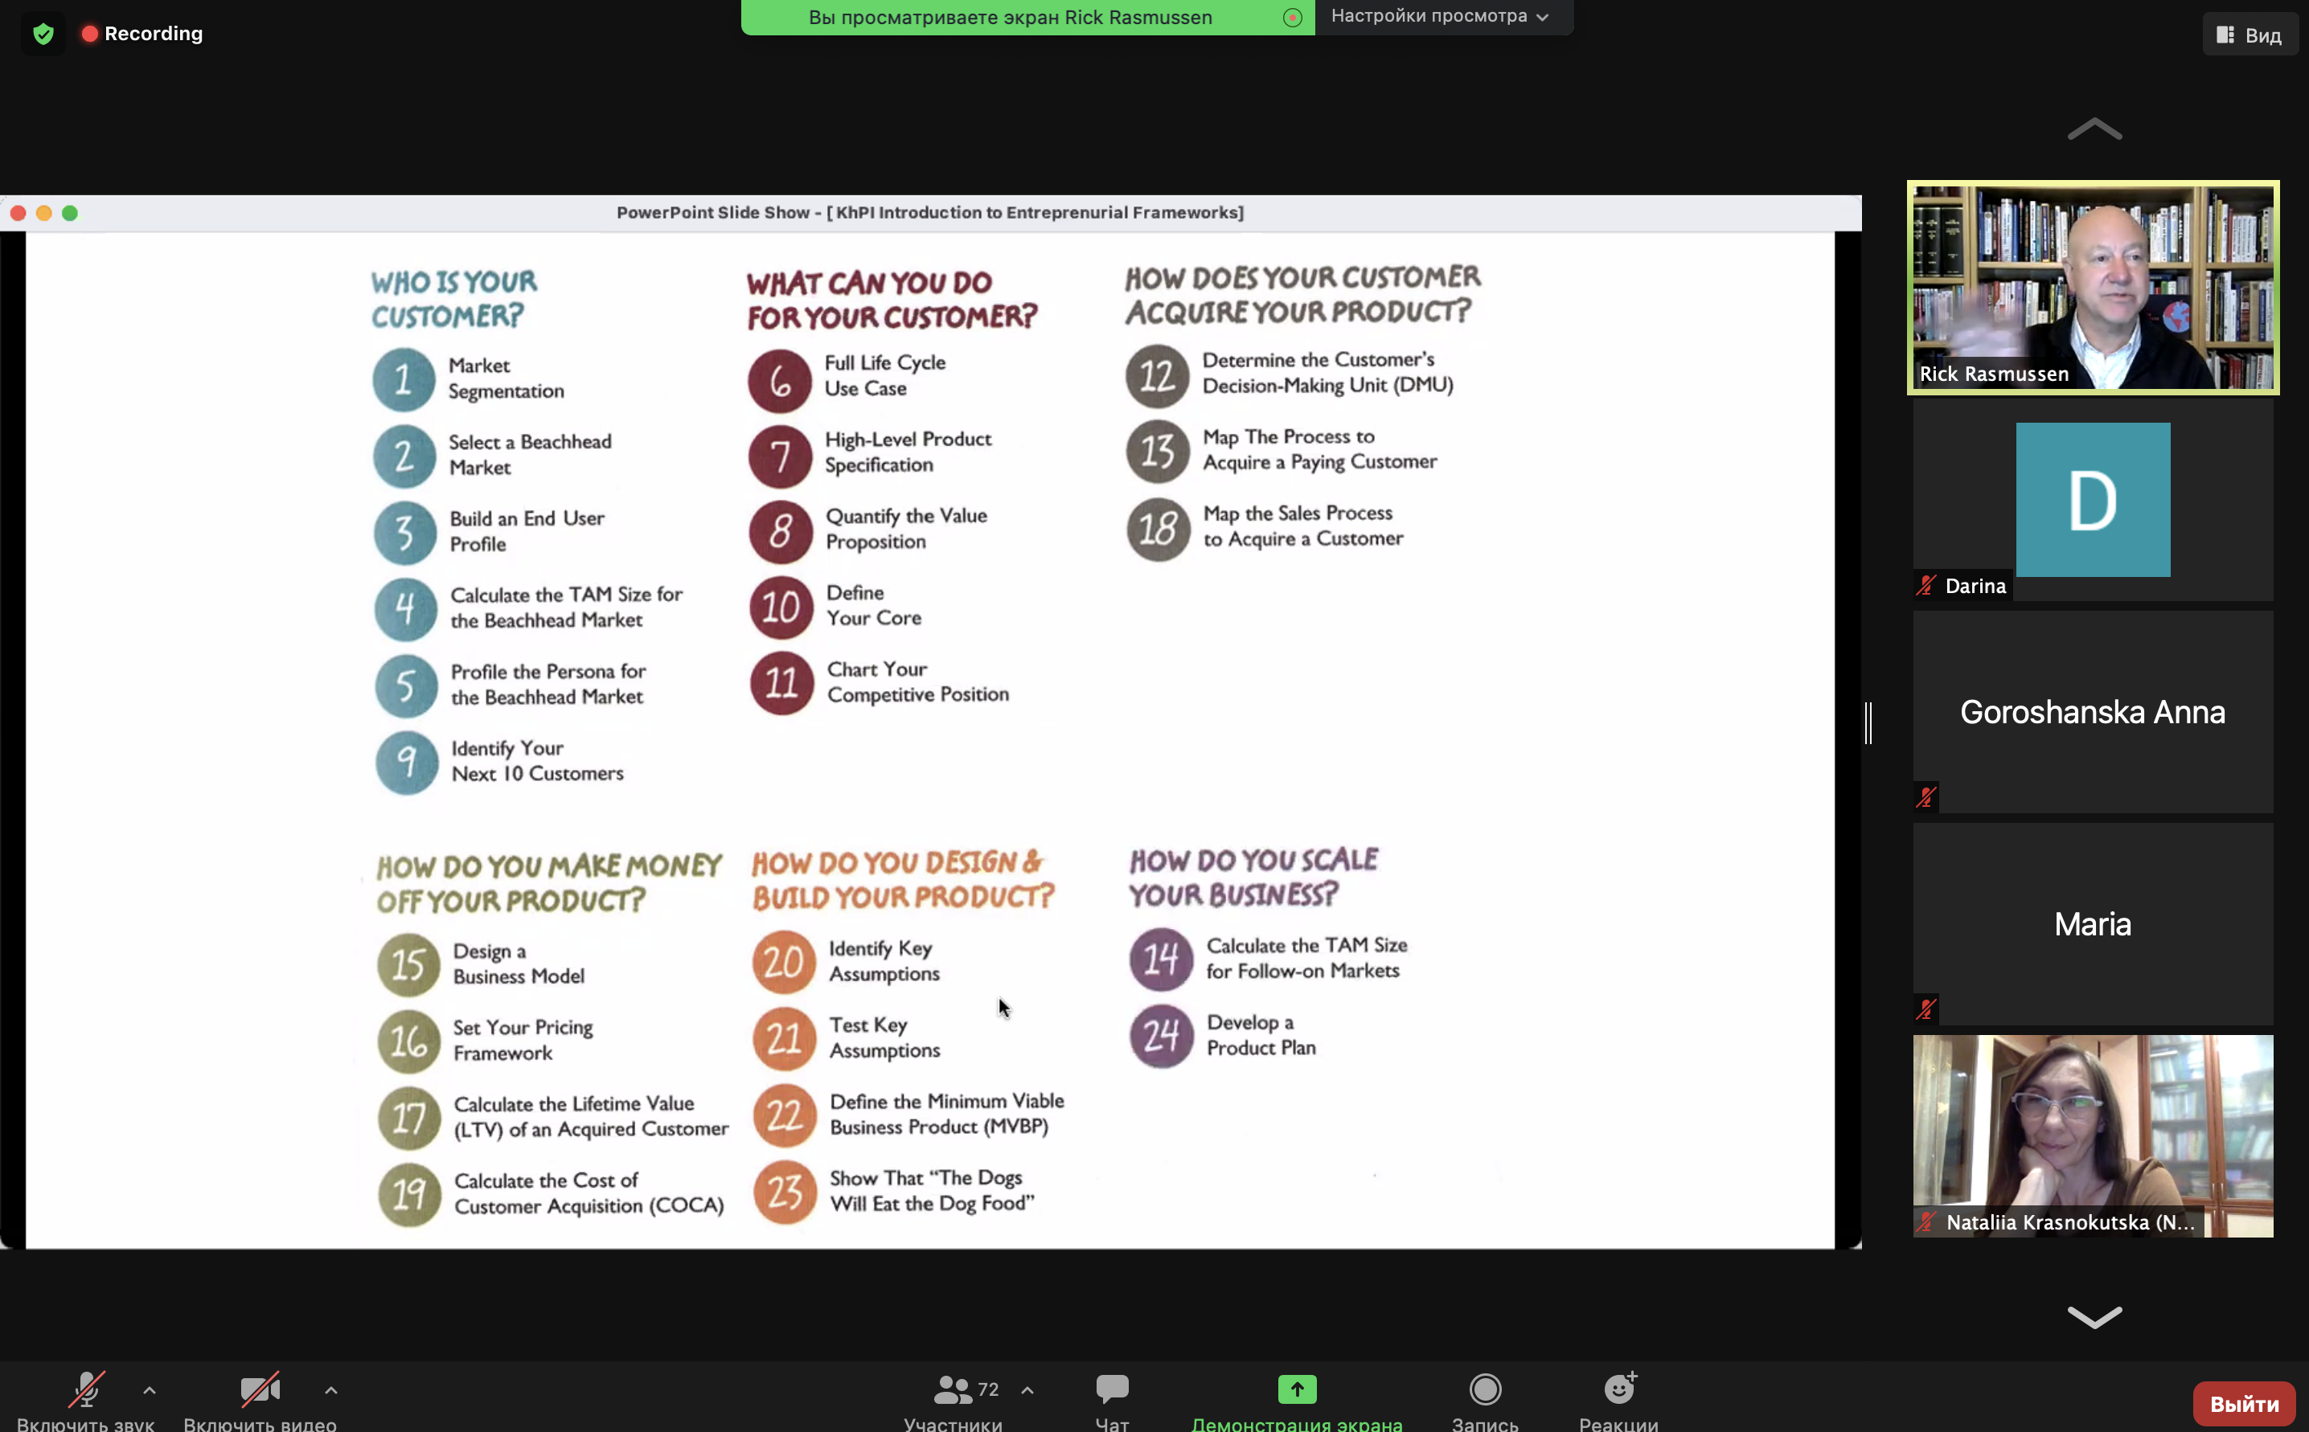Open the Reactions (Реакции) smiley icon
This screenshot has width=2309, height=1432.
1618,1389
